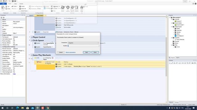Click the Save icon in quick access toolbar

[4, 1]
